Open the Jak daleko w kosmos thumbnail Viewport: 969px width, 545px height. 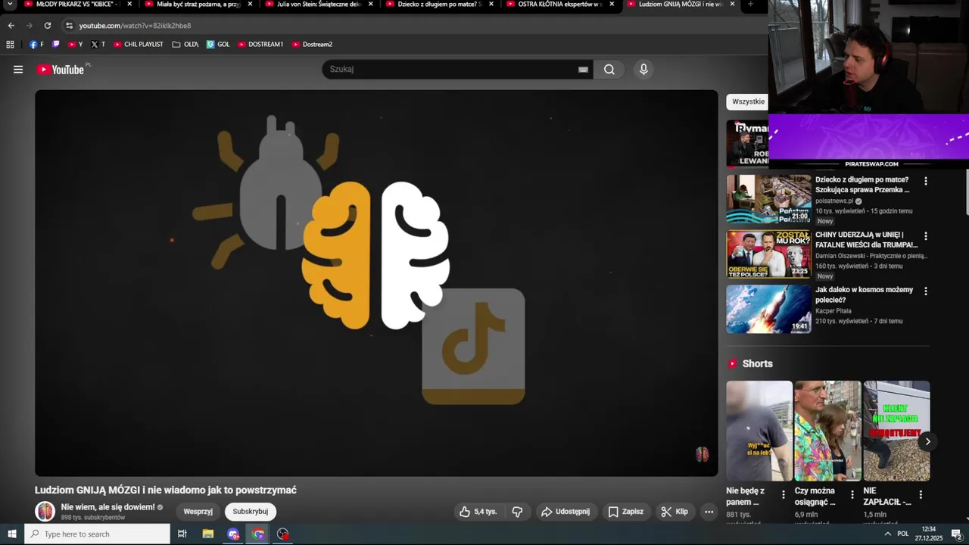pyautogui.click(x=768, y=309)
